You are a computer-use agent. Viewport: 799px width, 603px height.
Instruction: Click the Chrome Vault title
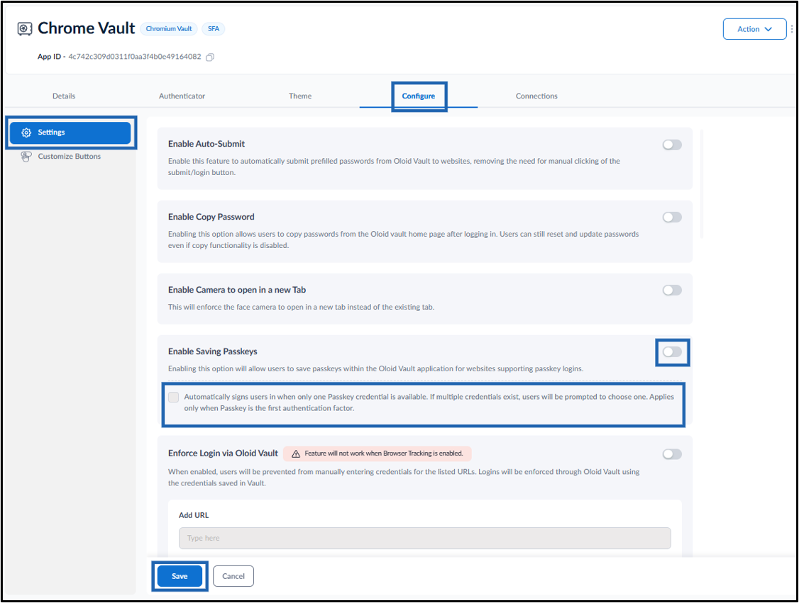tap(86, 28)
